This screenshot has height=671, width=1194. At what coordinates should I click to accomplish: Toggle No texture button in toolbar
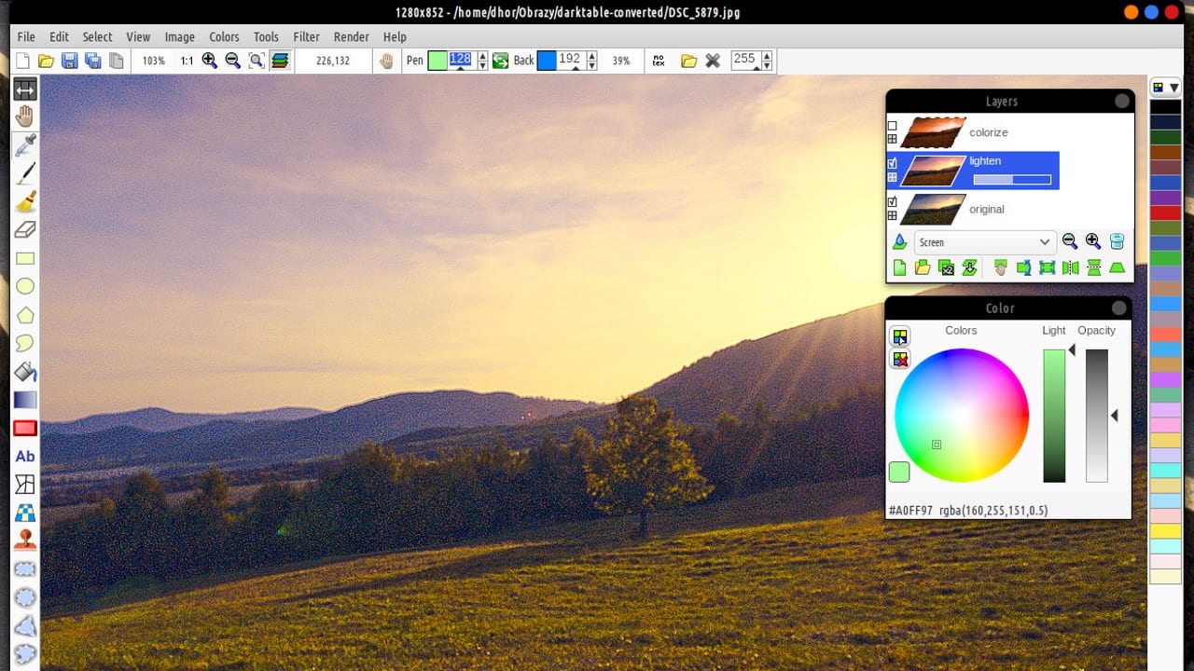tap(659, 61)
